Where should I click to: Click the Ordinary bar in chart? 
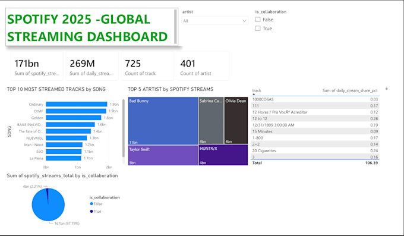coord(77,104)
